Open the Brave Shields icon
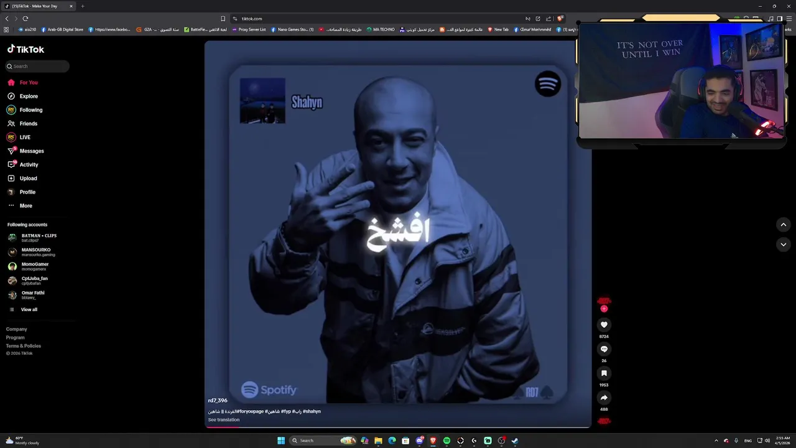796x448 pixels. tap(560, 19)
